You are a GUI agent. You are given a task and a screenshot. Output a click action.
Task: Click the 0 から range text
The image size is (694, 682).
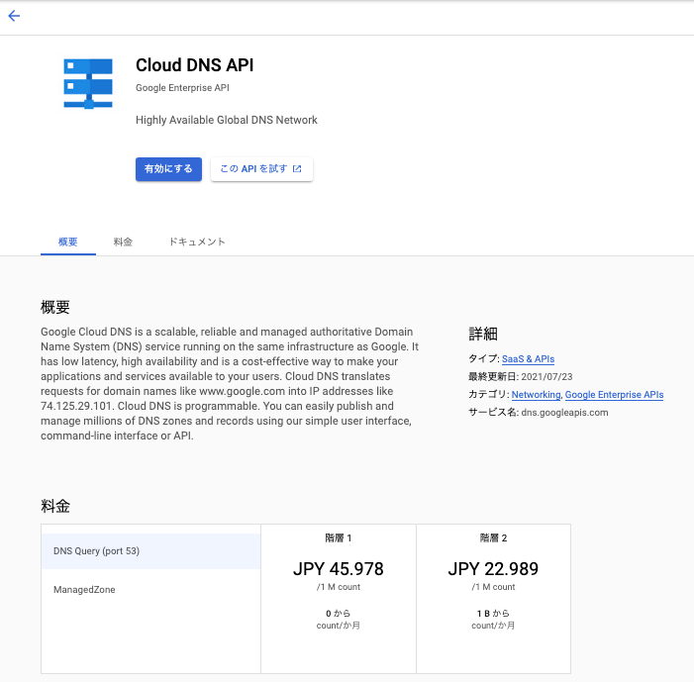339,613
